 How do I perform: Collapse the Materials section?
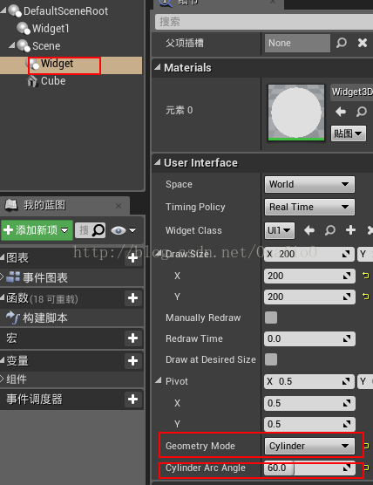(x=158, y=67)
